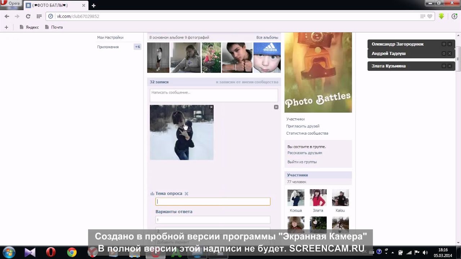This screenshot has height=259, width=461.
Task: Open chat with Олександр Загороднюк
Action: click(x=398, y=44)
